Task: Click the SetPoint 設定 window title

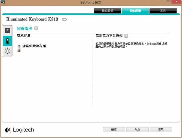Action: click(91, 2)
